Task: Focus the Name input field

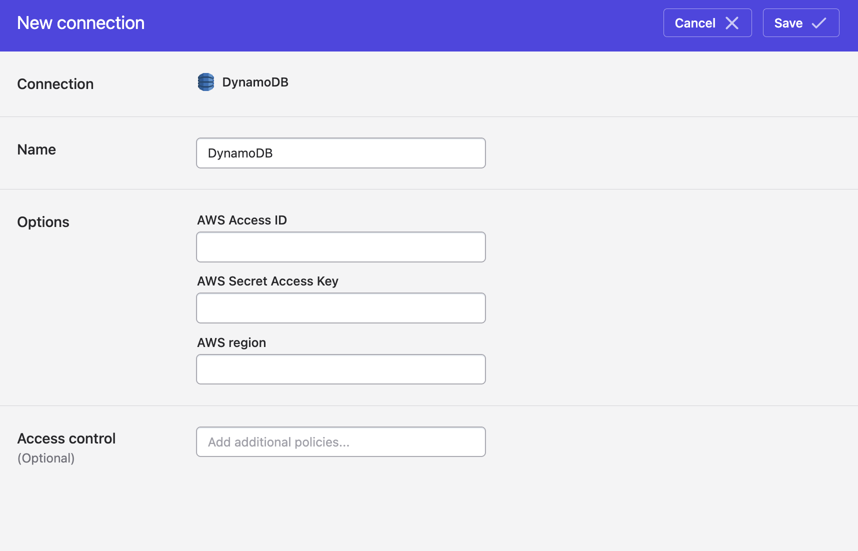Action: 341,153
